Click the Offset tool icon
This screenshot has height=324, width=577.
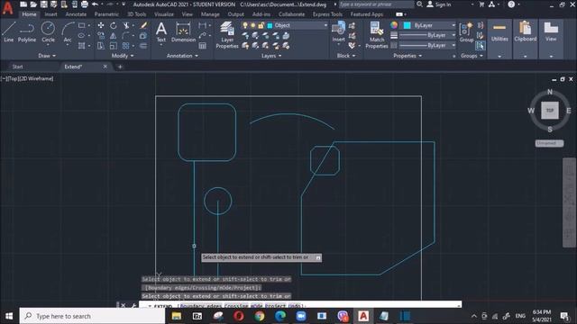[x=143, y=46]
